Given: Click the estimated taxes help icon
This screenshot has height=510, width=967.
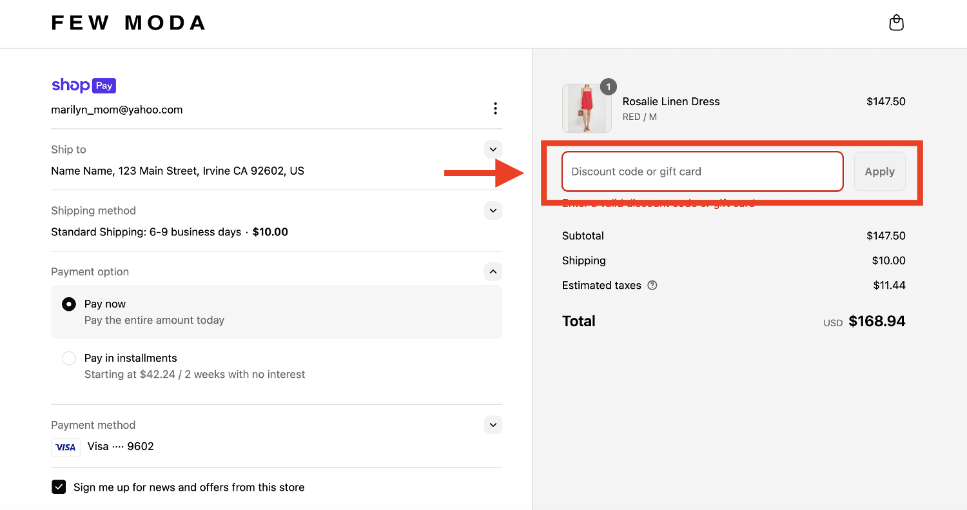Looking at the screenshot, I should click(x=652, y=285).
